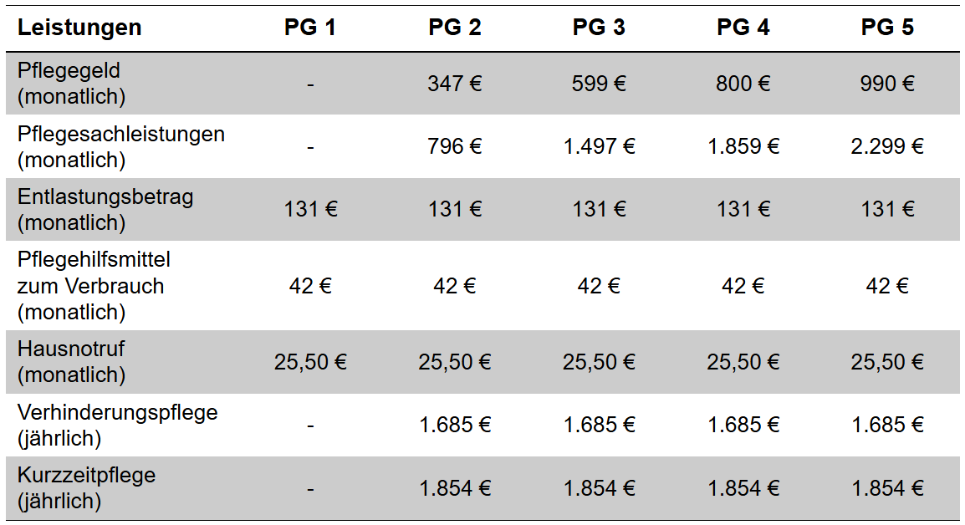
Task: Click the 990 € Pflegegeld value
Action: coord(887,84)
